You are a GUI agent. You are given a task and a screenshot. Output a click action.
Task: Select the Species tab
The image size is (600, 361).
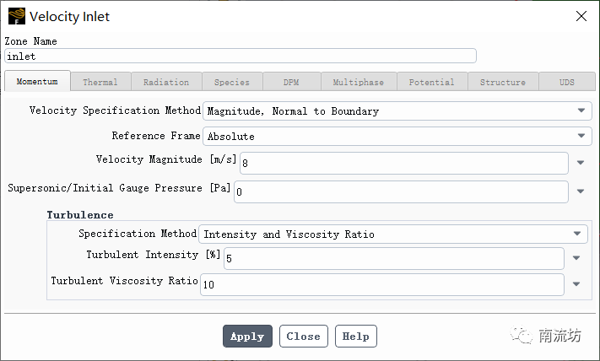coord(232,82)
